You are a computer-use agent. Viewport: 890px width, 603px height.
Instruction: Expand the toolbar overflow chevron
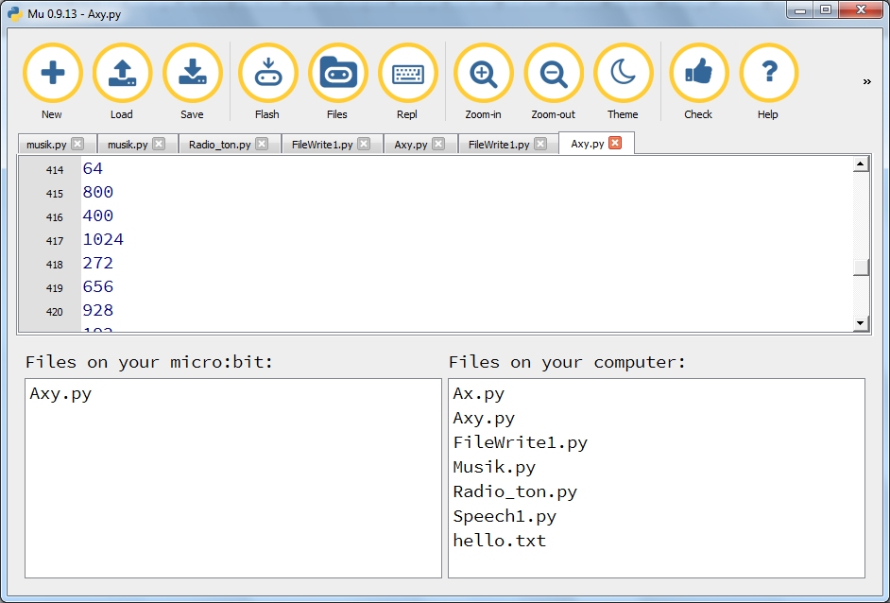tap(866, 82)
